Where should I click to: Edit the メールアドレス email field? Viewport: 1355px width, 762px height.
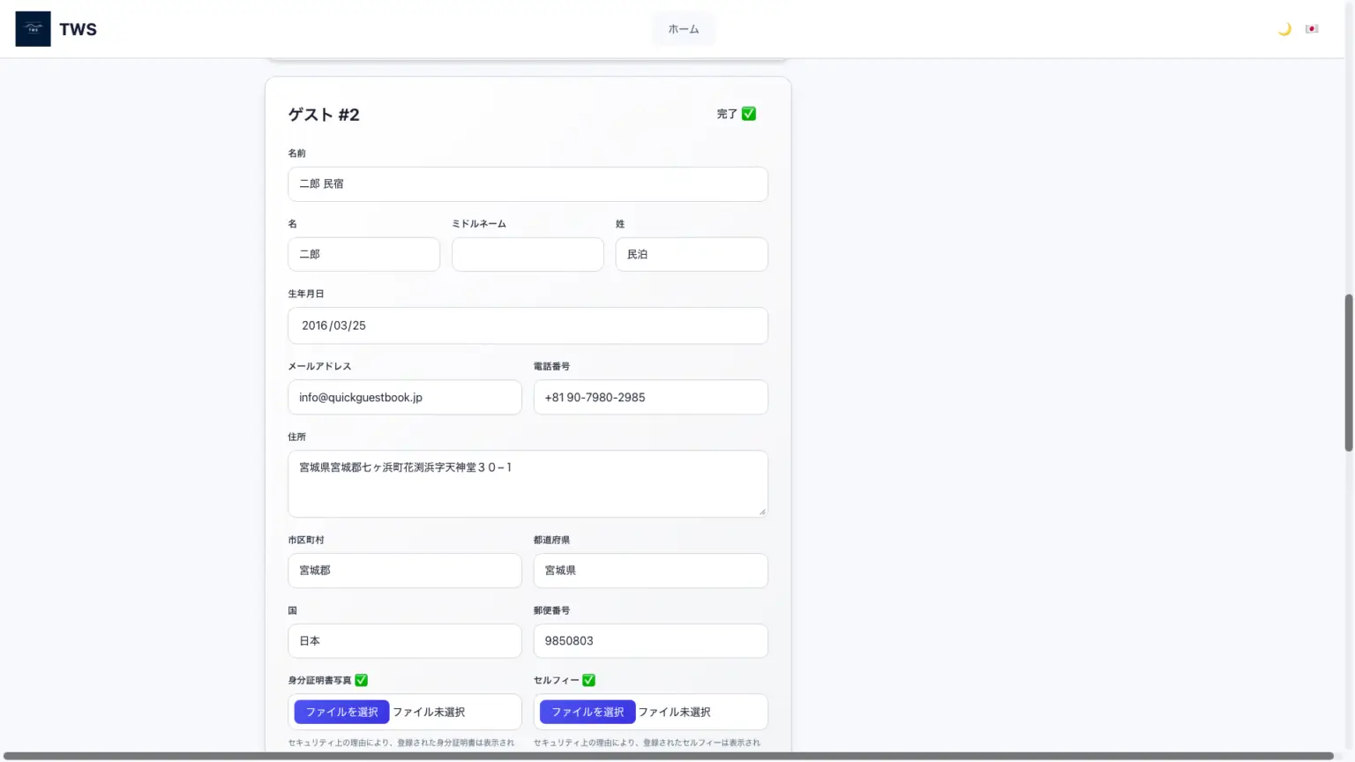click(404, 398)
